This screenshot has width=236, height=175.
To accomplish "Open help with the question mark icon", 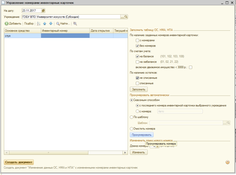I will point(228,162).
